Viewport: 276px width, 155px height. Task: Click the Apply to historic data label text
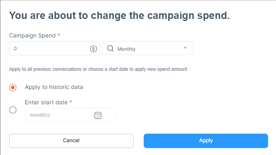click(54, 87)
